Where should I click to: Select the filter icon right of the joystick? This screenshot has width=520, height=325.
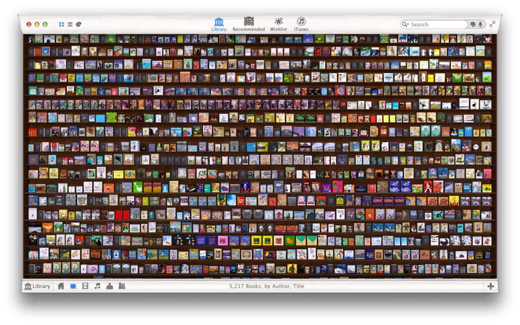point(122,286)
